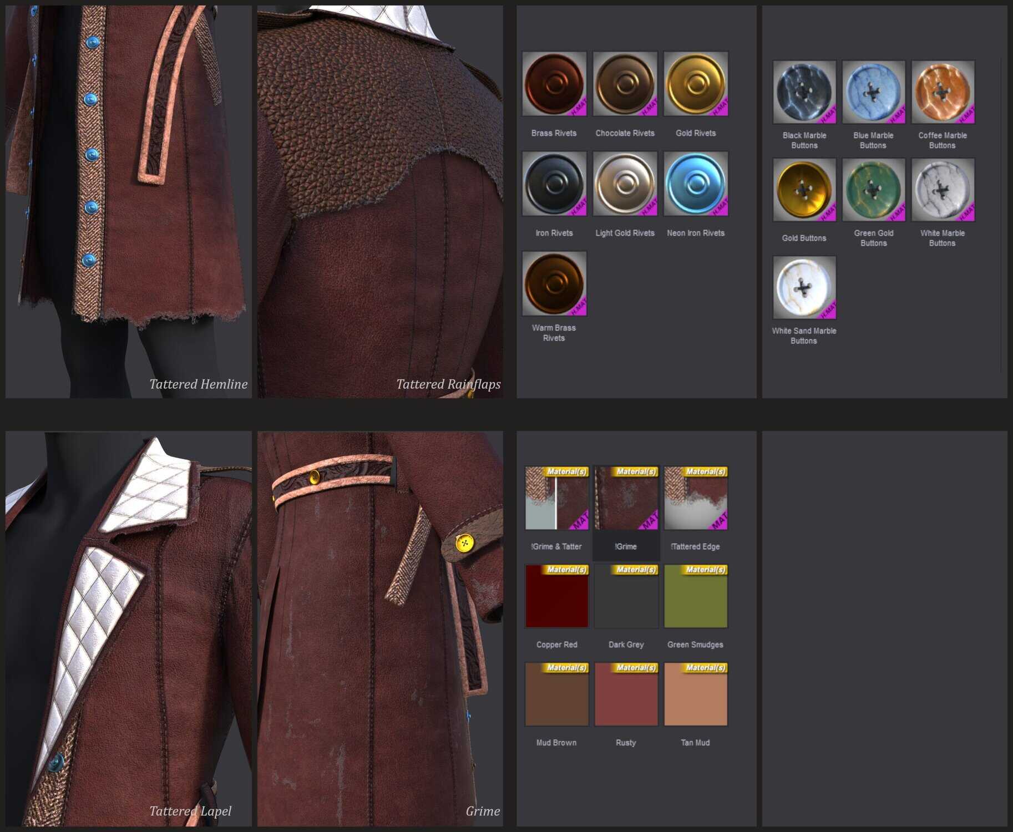Image resolution: width=1013 pixels, height=832 pixels.
Task: Apply the Green Gold Buttons material
Action: tap(873, 190)
